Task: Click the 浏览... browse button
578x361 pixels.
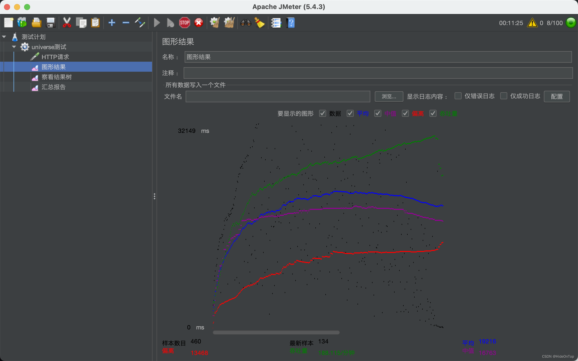Action: coord(389,97)
